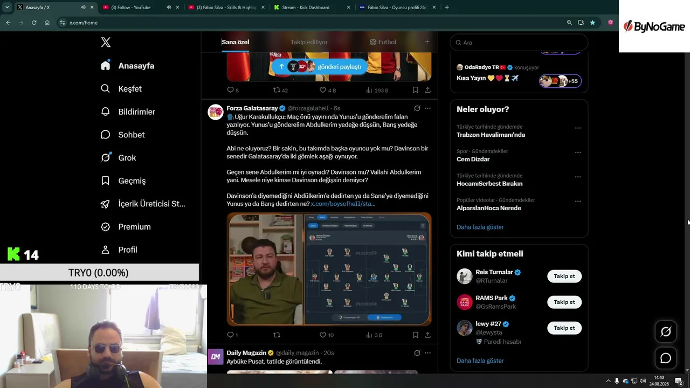Show hidden system tray icons
The height and width of the screenshot is (388, 690).
point(609,381)
